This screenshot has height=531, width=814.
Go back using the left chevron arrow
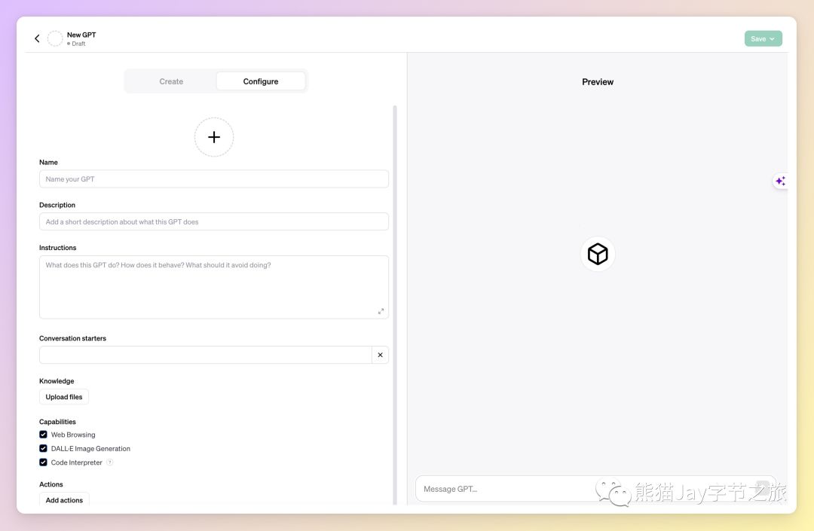click(37, 38)
